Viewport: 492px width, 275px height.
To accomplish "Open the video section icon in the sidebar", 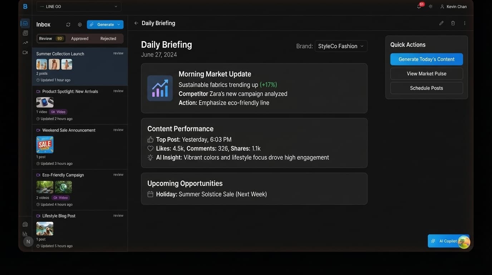I will pyautogui.click(x=25, y=52).
